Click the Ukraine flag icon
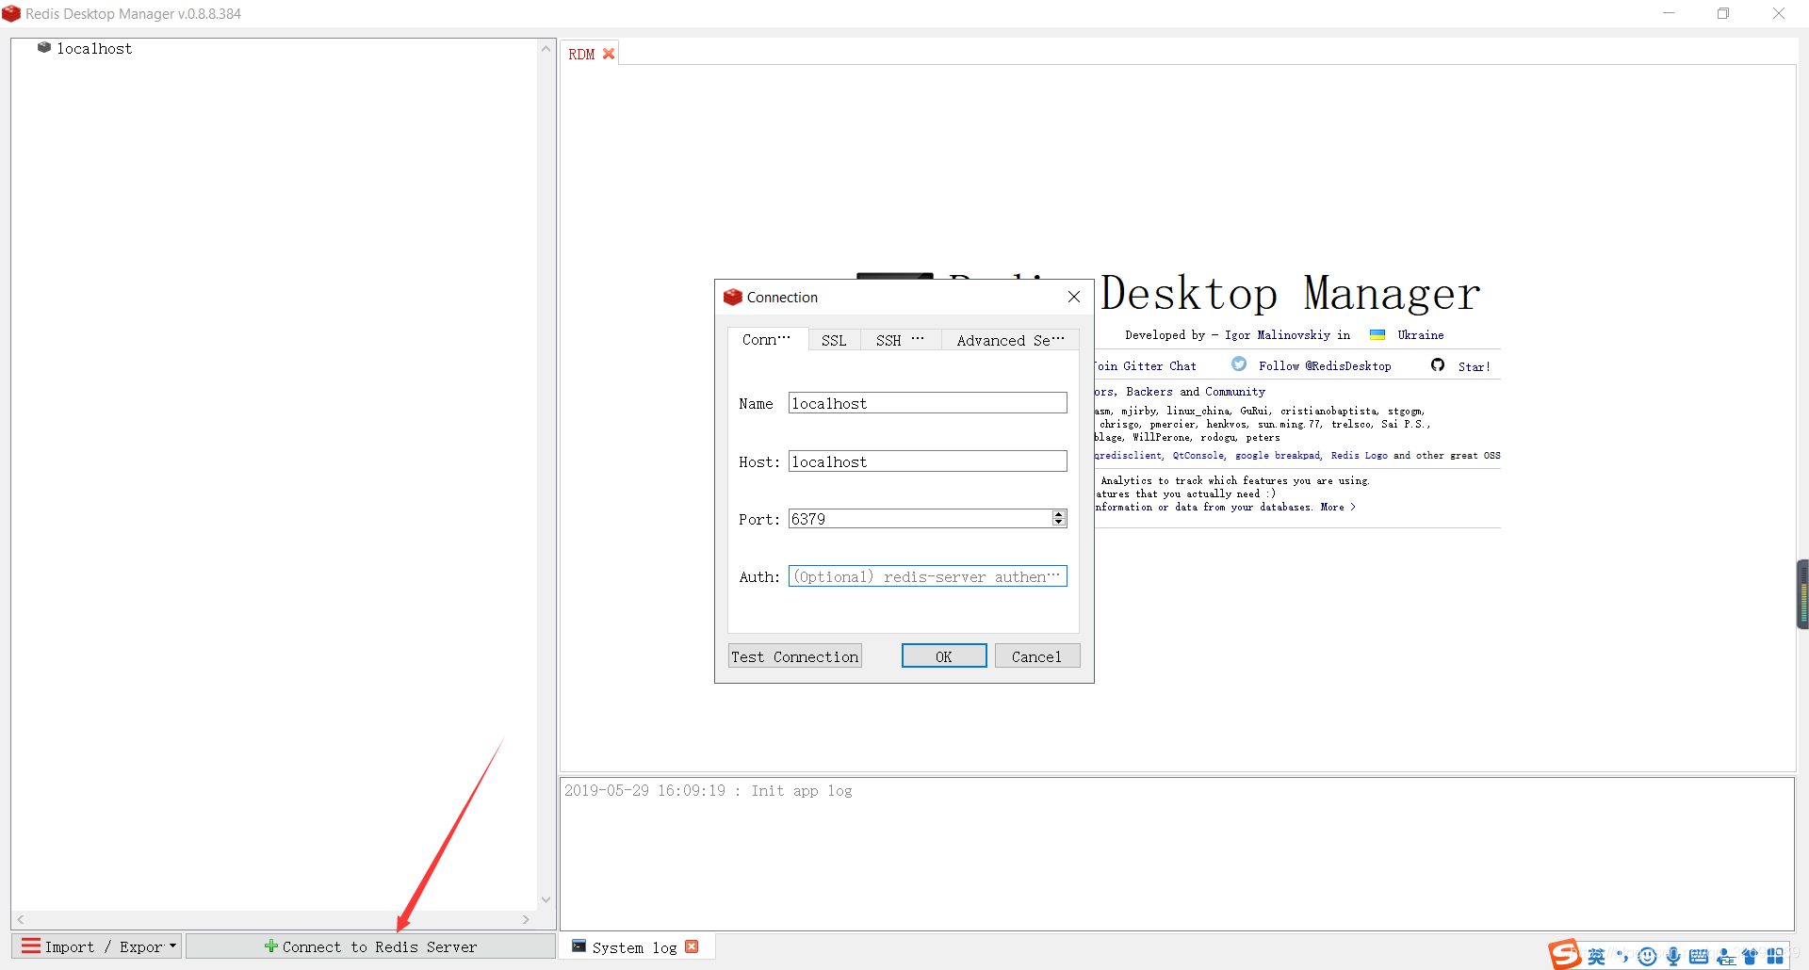 click(x=1377, y=334)
